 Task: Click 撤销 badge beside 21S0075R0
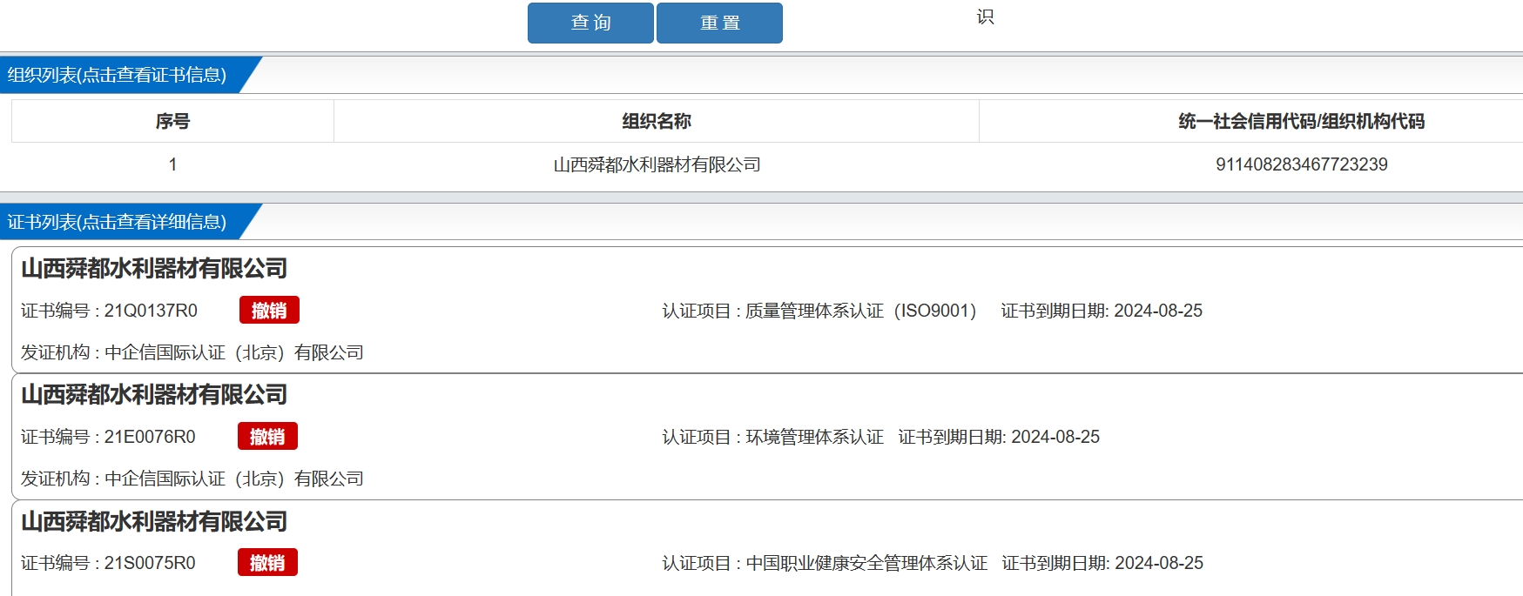coord(267,563)
